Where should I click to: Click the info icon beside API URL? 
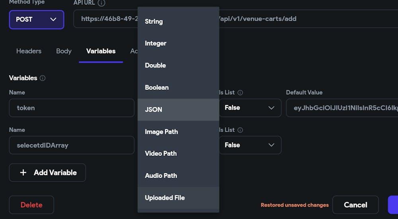click(101, 3)
